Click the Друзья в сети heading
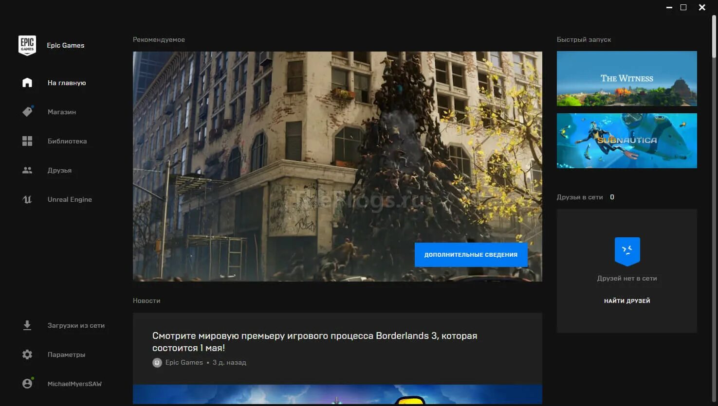The width and height of the screenshot is (718, 406). 580,197
